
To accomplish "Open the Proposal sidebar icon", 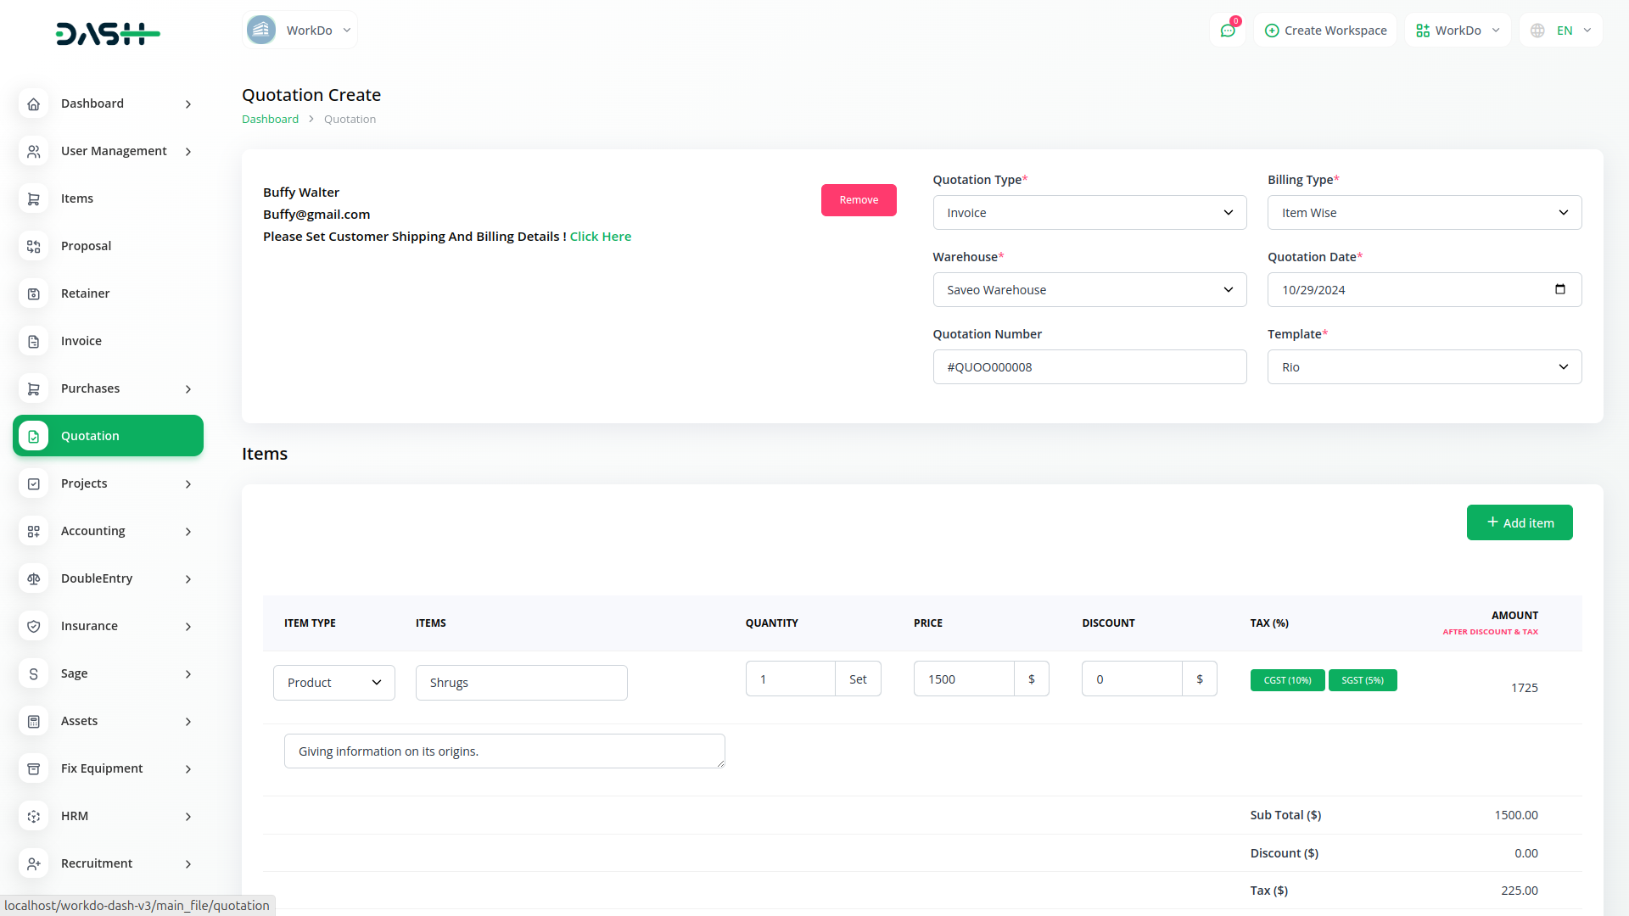I will point(34,246).
